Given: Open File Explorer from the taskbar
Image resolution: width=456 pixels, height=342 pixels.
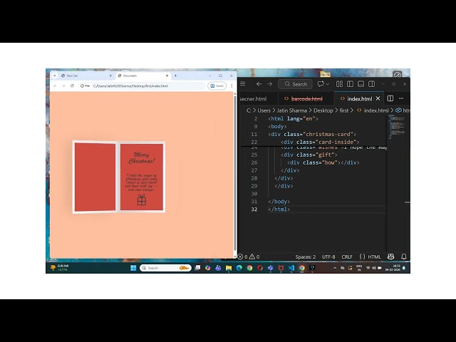Looking at the screenshot, I should pyautogui.click(x=229, y=268).
